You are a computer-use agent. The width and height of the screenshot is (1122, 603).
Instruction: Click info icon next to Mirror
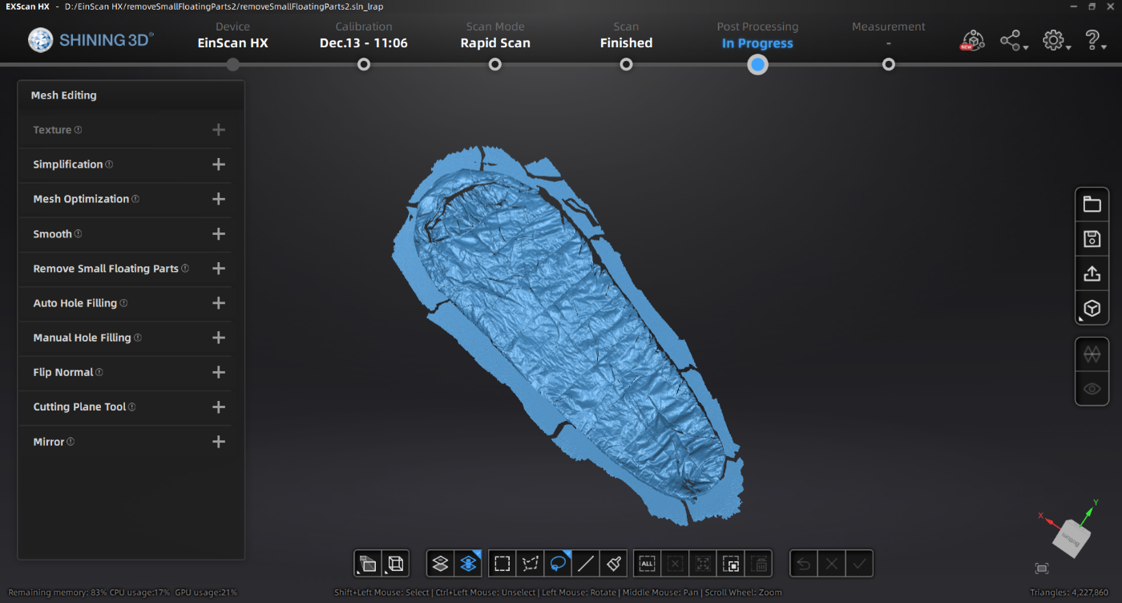point(71,442)
